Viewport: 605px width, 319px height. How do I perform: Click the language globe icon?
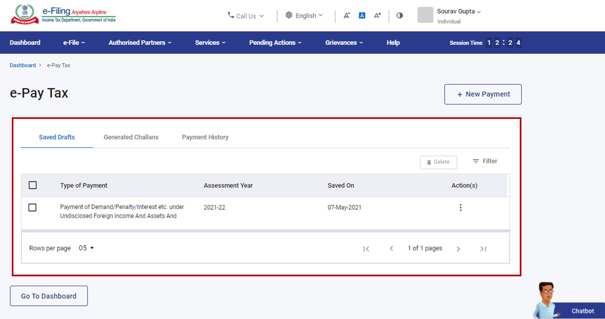(x=289, y=15)
